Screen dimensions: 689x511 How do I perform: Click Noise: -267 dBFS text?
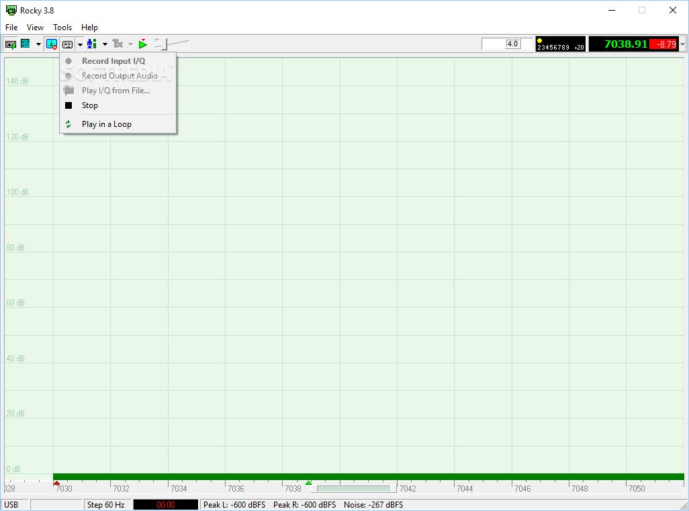pos(373,505)
